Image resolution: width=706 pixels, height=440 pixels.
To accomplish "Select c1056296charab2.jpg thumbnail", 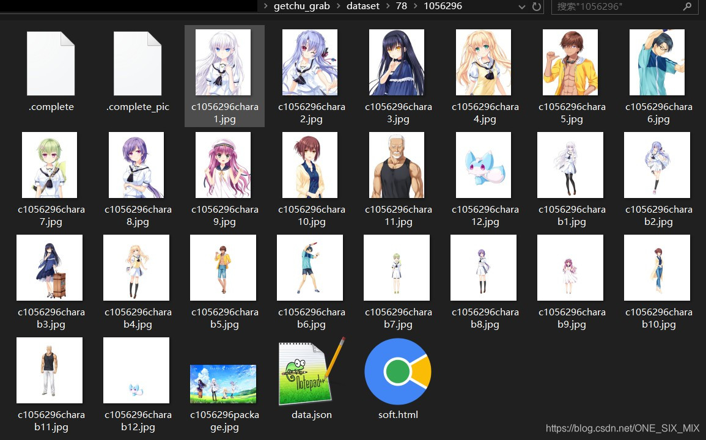I will click(657, 165).
